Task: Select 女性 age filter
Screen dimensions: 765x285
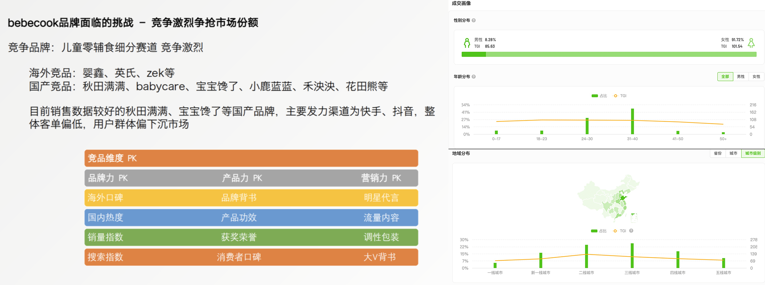Action: (756, 76)
